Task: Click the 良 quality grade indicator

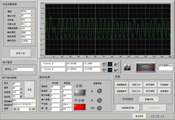Action: coord(100,100)
